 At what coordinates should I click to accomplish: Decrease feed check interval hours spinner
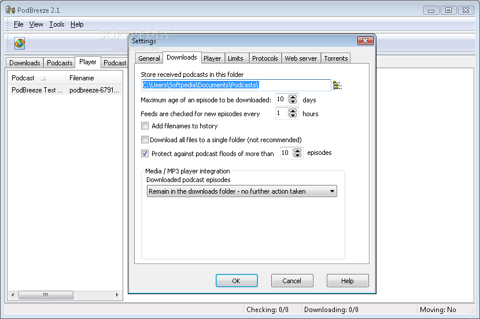coord(293,116)
